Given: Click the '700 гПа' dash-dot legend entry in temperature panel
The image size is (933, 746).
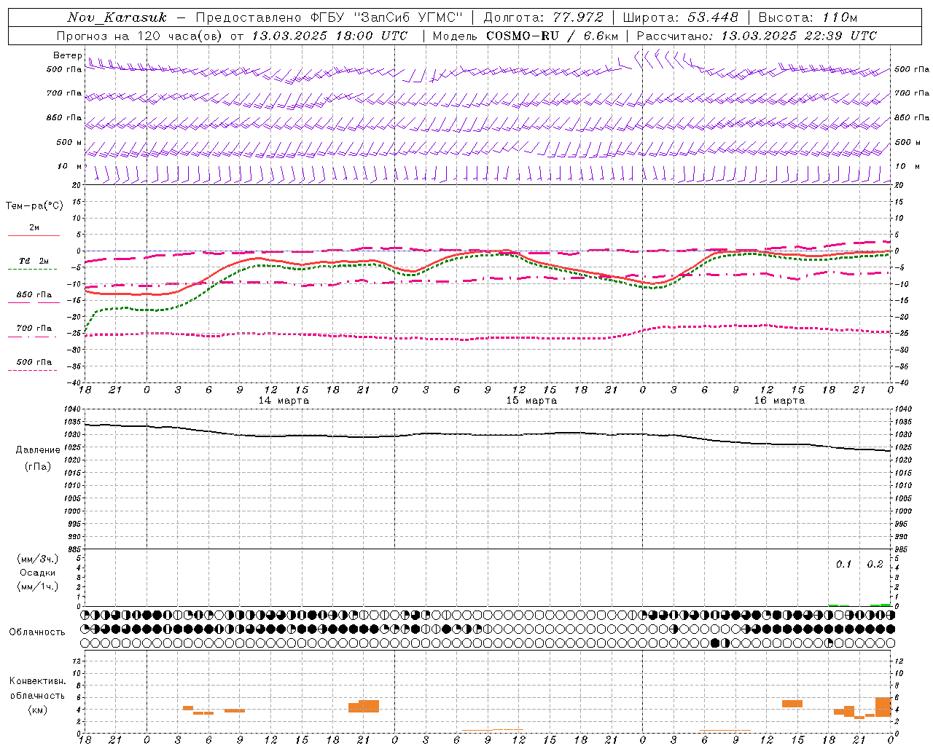Looking at the screenshot, I should point(34,329).
